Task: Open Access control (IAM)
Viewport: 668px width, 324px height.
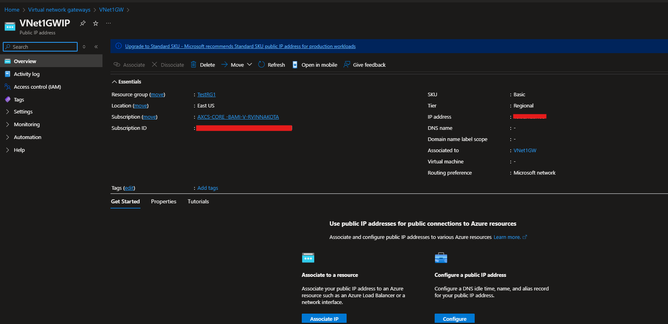Action: coord(37,87)
